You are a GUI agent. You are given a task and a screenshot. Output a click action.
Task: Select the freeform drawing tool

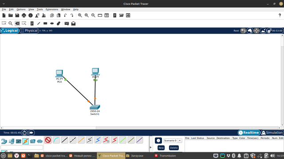point(59,23)
